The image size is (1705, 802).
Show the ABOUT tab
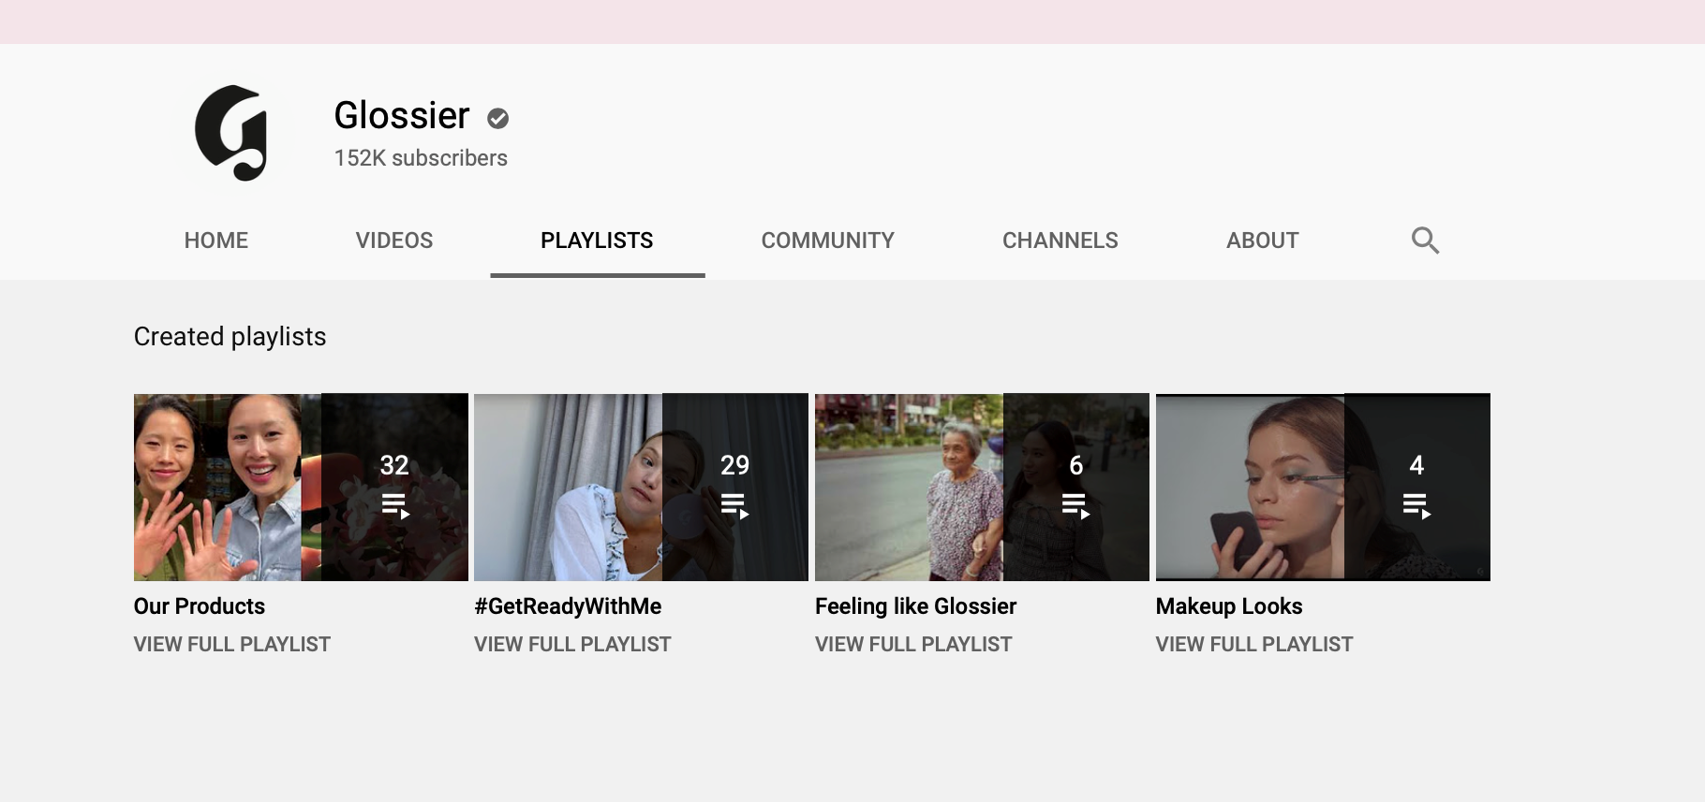point(1263,241)
